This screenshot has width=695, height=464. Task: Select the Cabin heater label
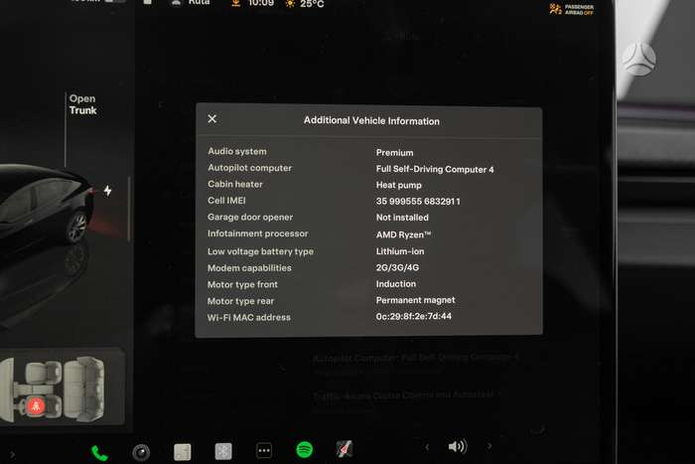click(x=235, y=184)
